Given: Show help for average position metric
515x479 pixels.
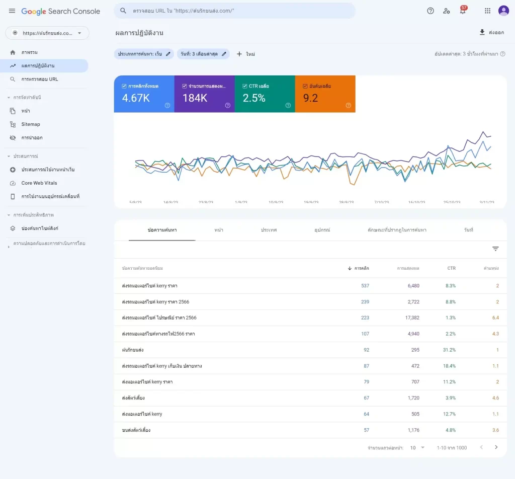Looking at the screenshot, I should click(349, 106).
